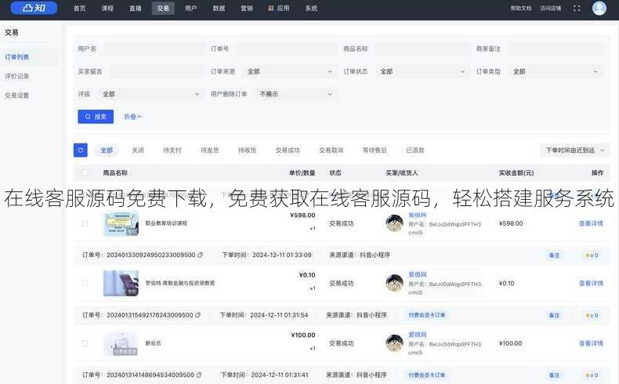Open 帮助文档 link in header
This screenshot has height=384, width=619.
point(521,9)
